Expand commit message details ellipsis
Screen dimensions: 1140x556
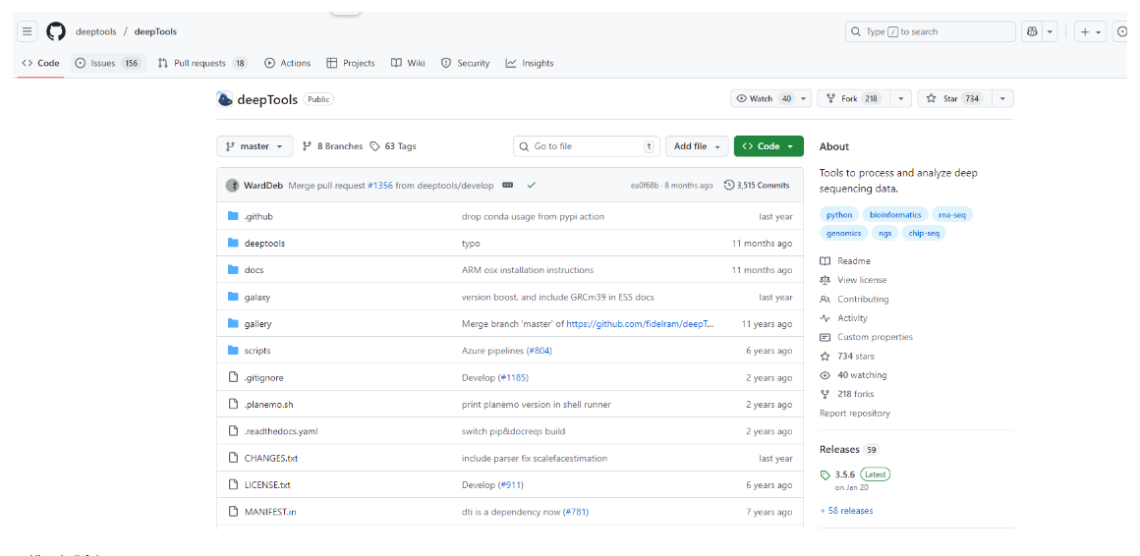507,186
